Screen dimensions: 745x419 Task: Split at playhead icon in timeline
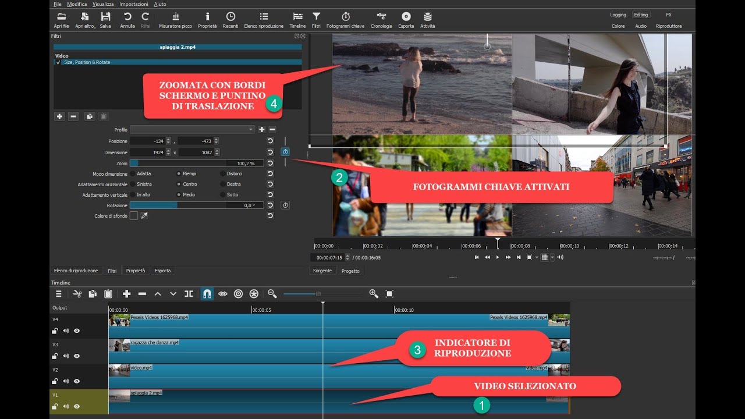coord(189,294)
